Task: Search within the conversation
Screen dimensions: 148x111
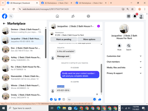Action: [x=129, y=46]
